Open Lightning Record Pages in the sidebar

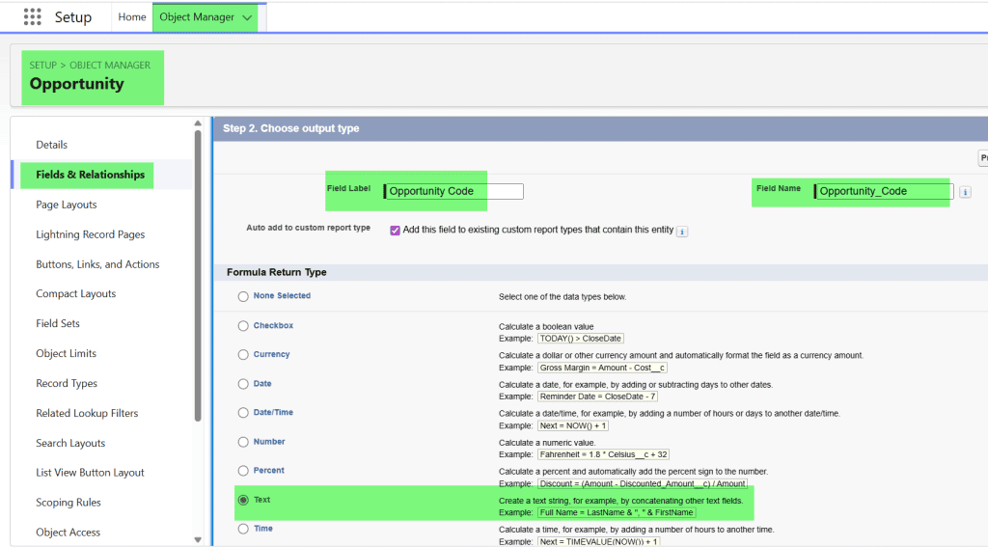90,234
